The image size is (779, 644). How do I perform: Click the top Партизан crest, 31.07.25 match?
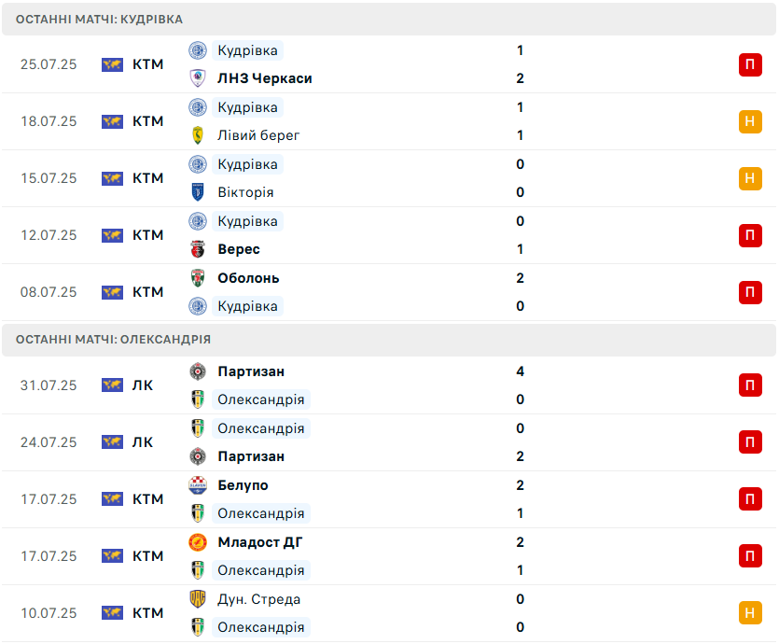(x=198, y=371)
